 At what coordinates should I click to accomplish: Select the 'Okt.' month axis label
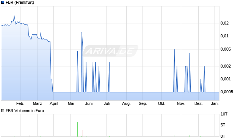click(161, 103)
